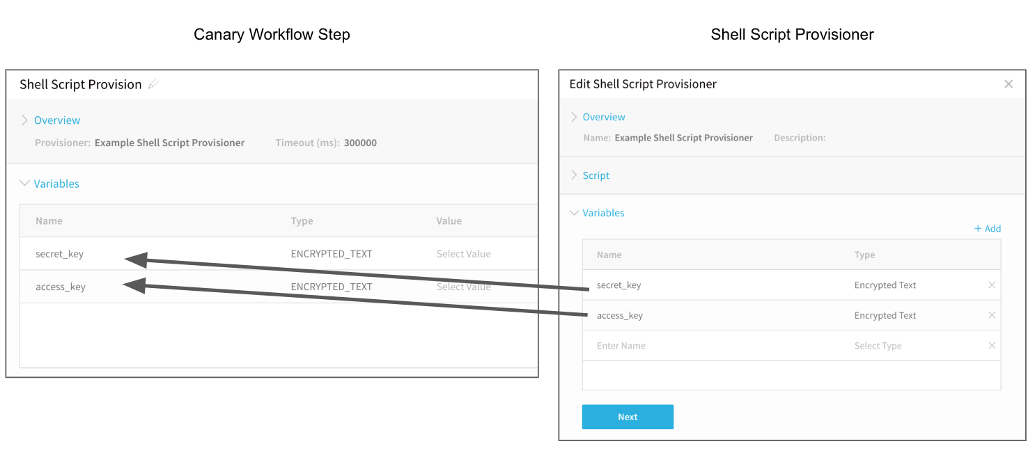
Task: Click the pencil edit icon beside Shell Script Provision
Action: (x=154, y=84)
